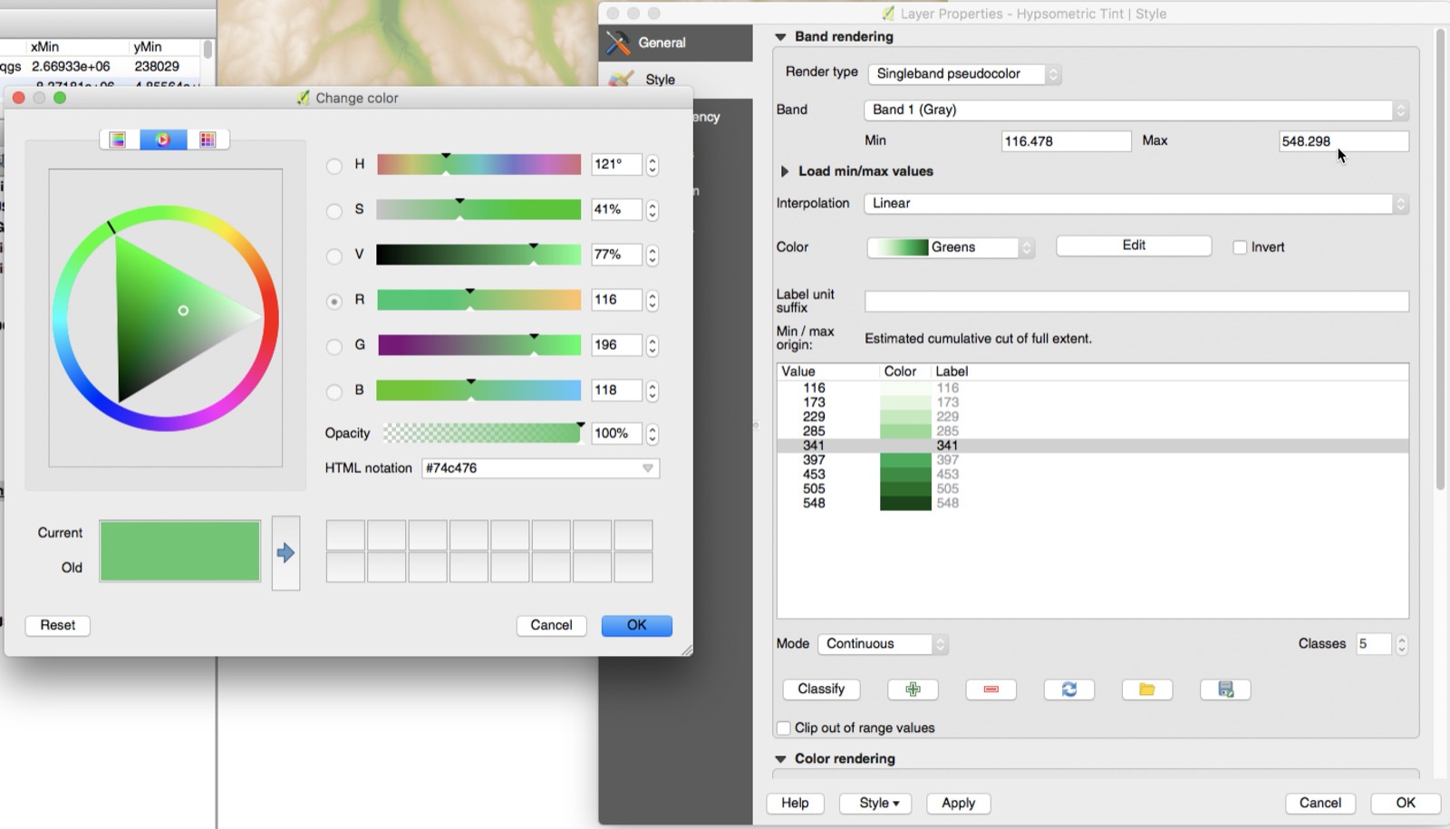Open the Greens color ramp dropdown

click(x=950, y=247)
